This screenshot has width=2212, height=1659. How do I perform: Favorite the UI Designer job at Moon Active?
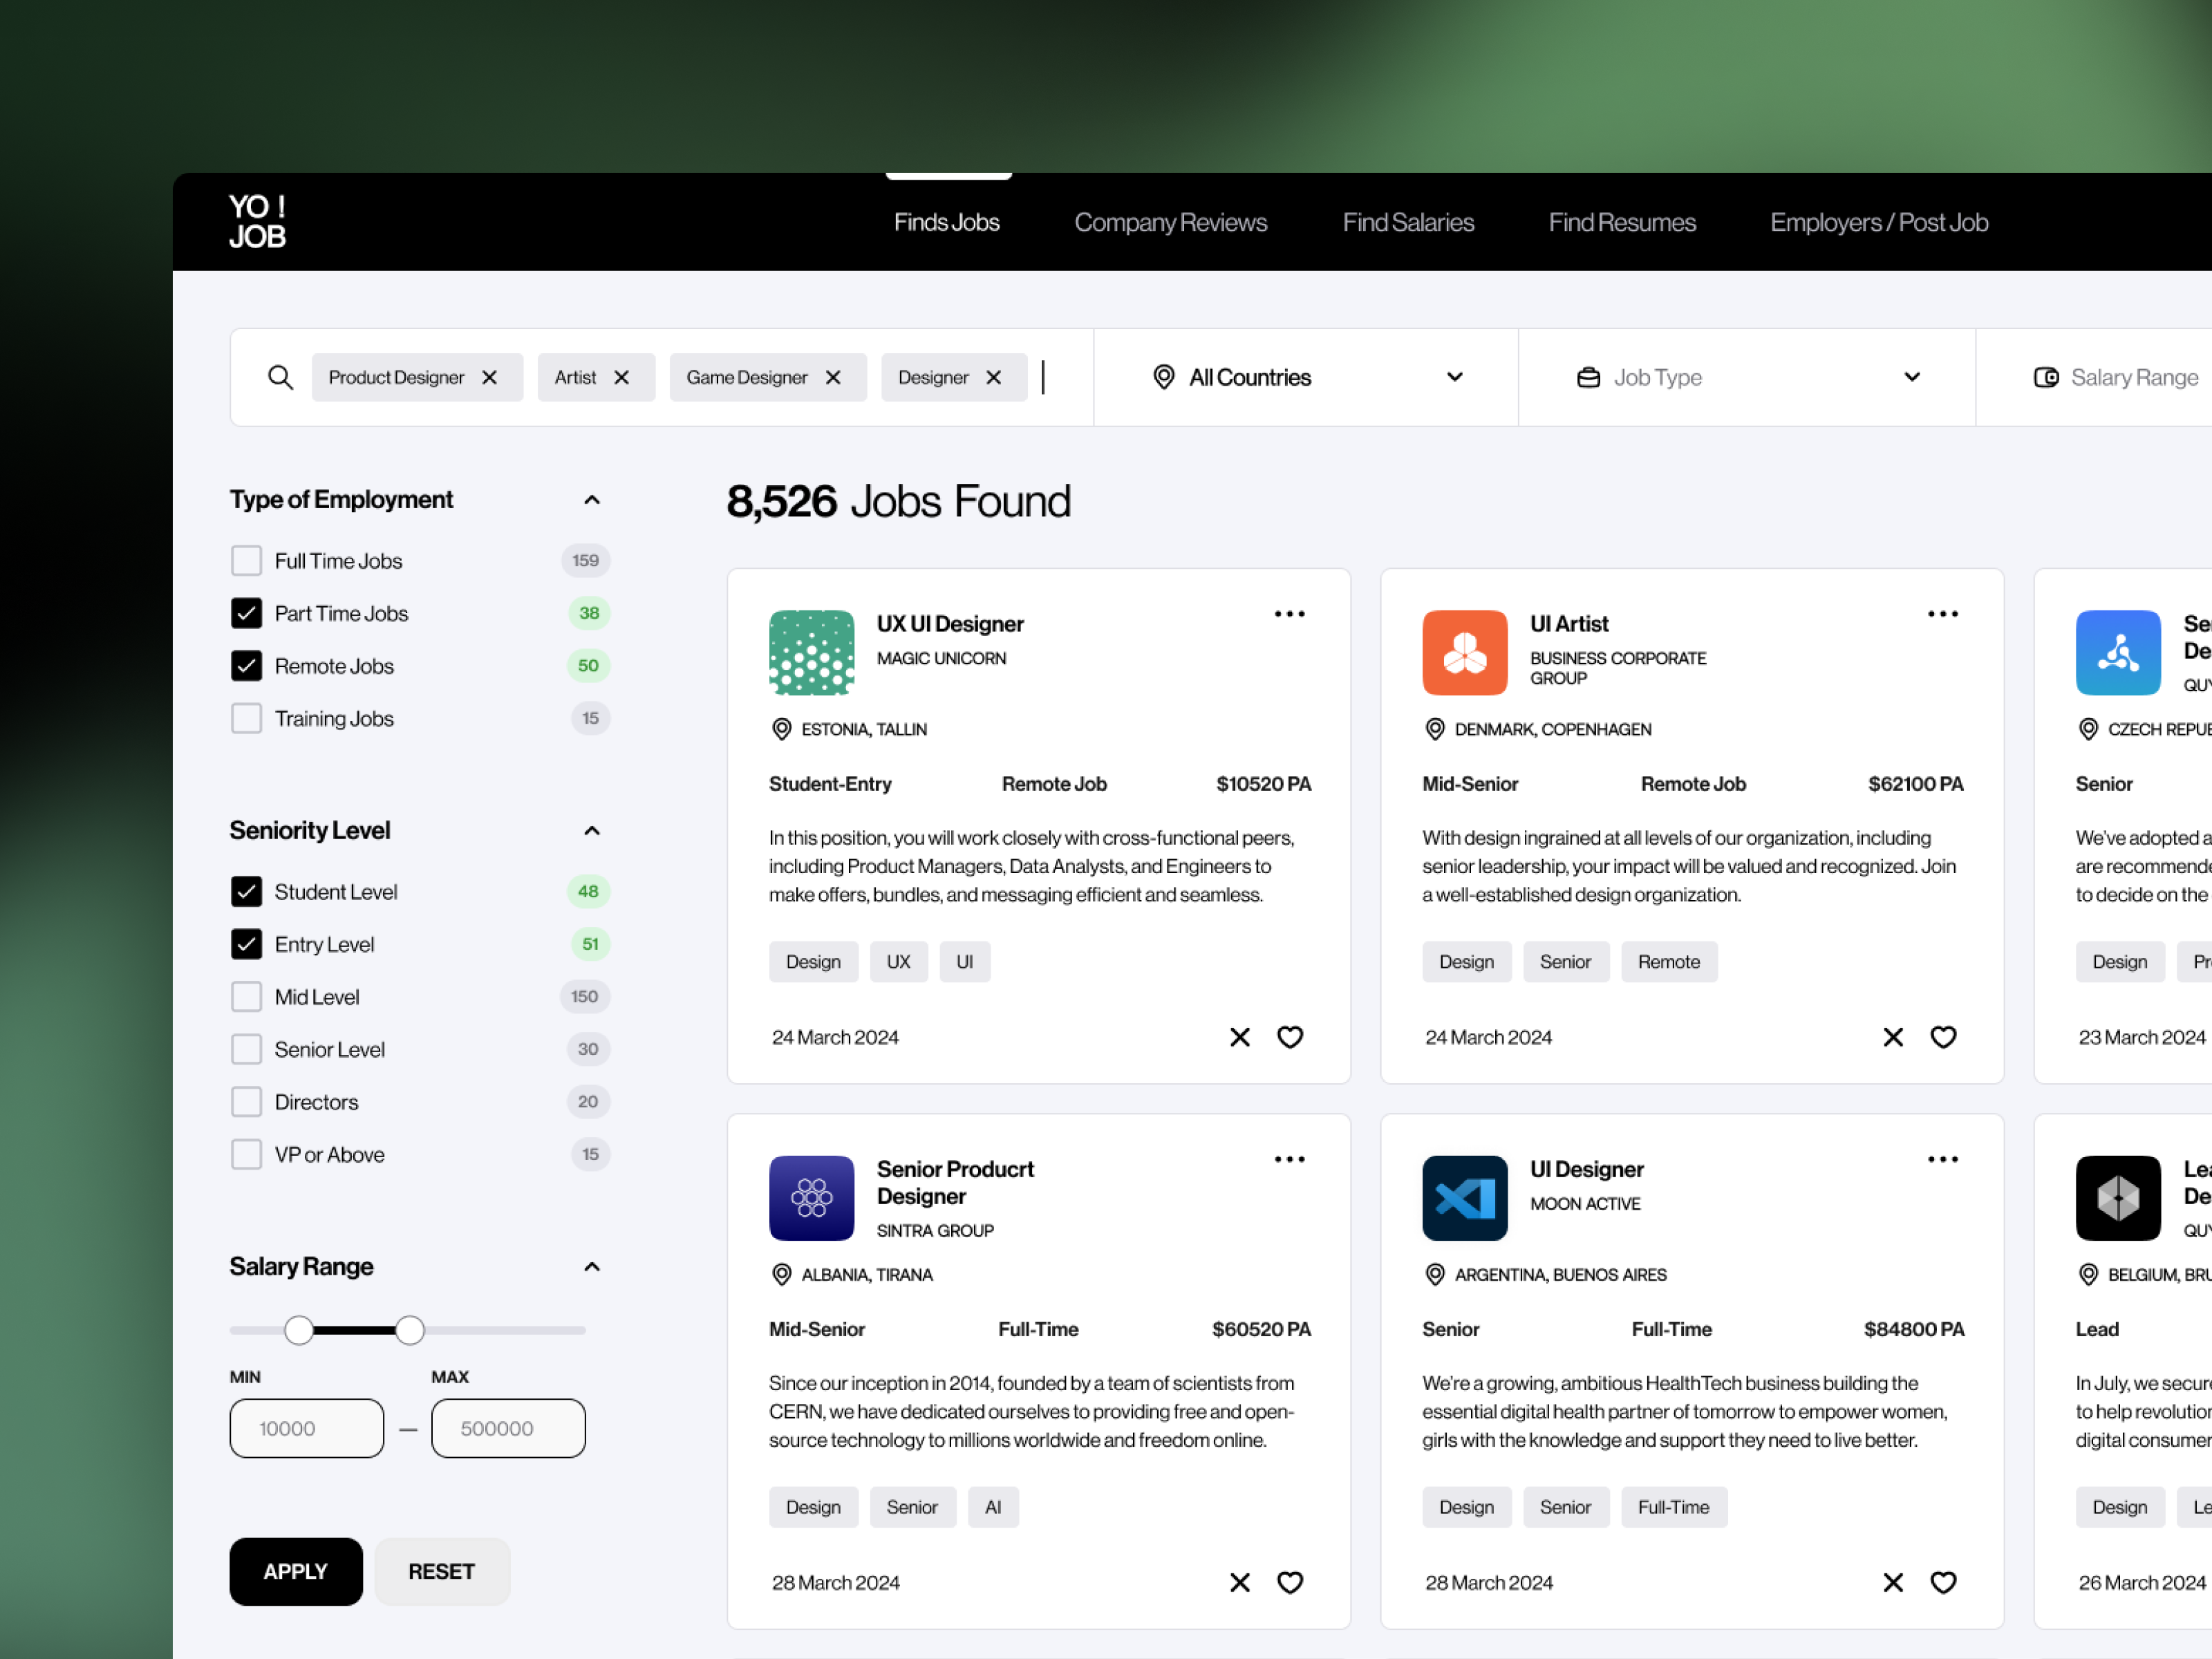[1944, 1582]
